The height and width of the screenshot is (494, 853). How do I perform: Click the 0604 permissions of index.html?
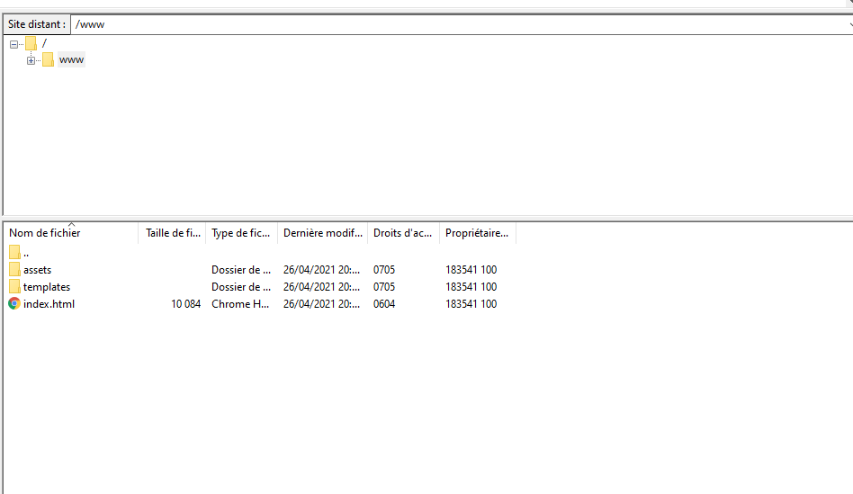pyautogui.click(x=384, y=304)
